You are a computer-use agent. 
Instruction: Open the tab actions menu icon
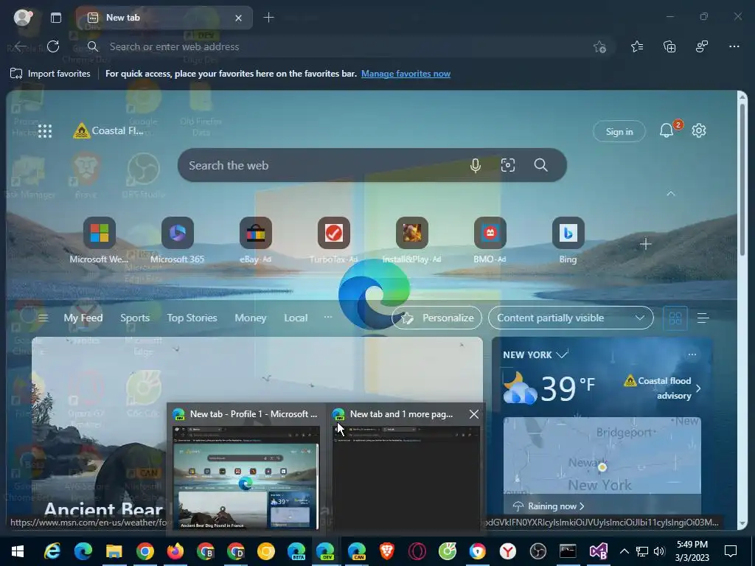point(56,18)
